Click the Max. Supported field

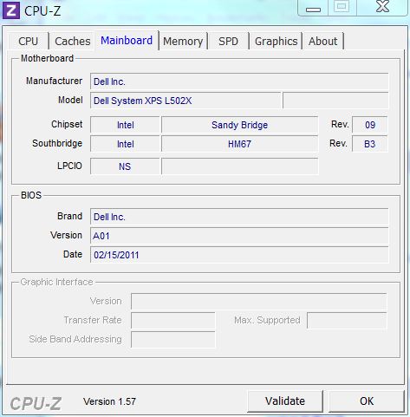tap(347, 320)
